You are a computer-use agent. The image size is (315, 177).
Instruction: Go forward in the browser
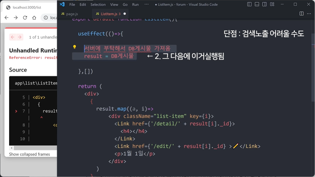(16, 18)
